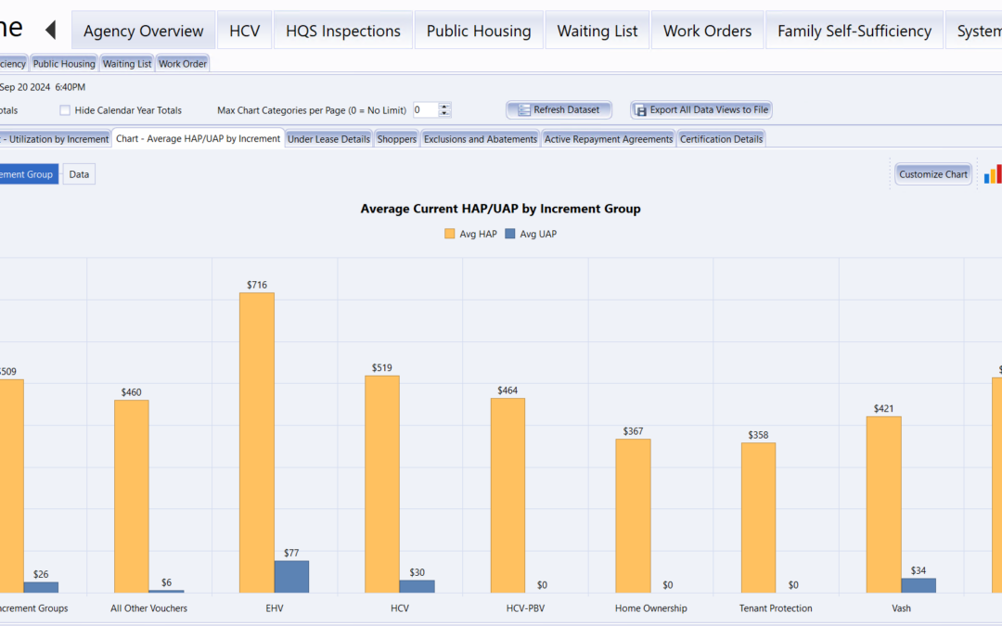
Task: Click the Vash Avg UAP bar
Action: [918, 585]
